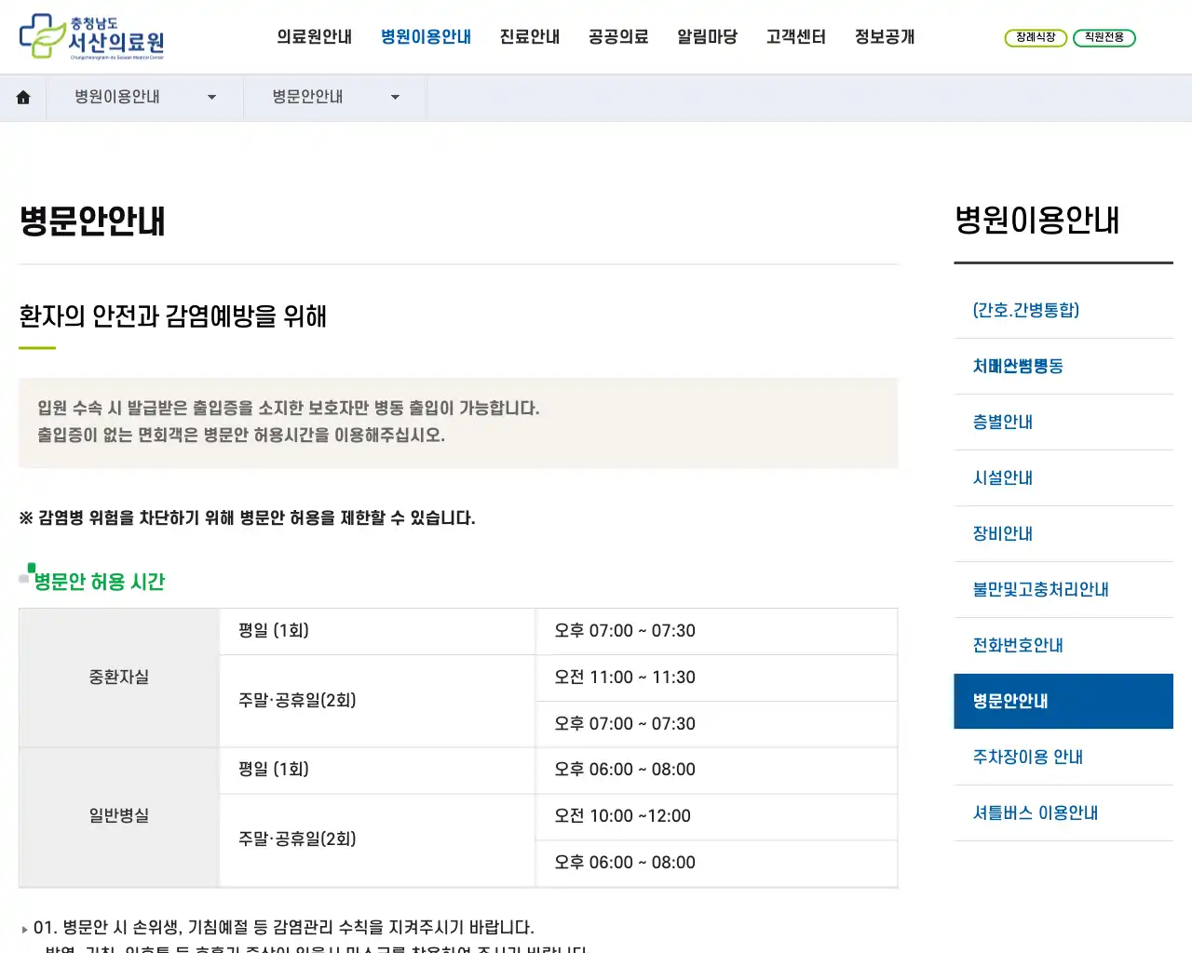Click the 서산의료원 logo

91,37
